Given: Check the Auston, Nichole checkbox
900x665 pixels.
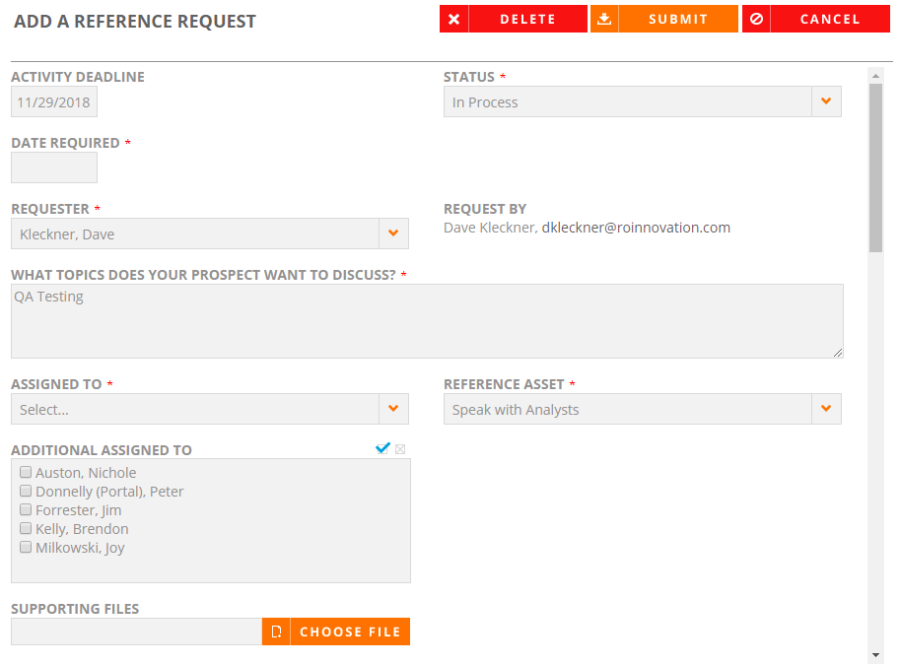Looking at the screenshot, I should [26, 472].
